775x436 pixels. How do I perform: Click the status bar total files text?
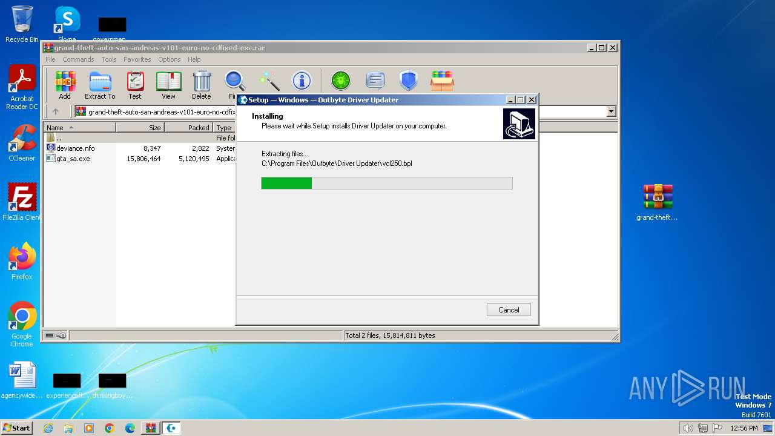click(390, 335)
